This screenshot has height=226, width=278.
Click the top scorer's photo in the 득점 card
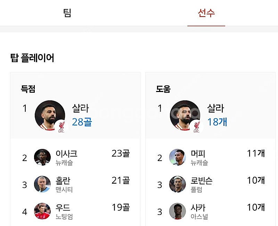(x=49, y=115)
